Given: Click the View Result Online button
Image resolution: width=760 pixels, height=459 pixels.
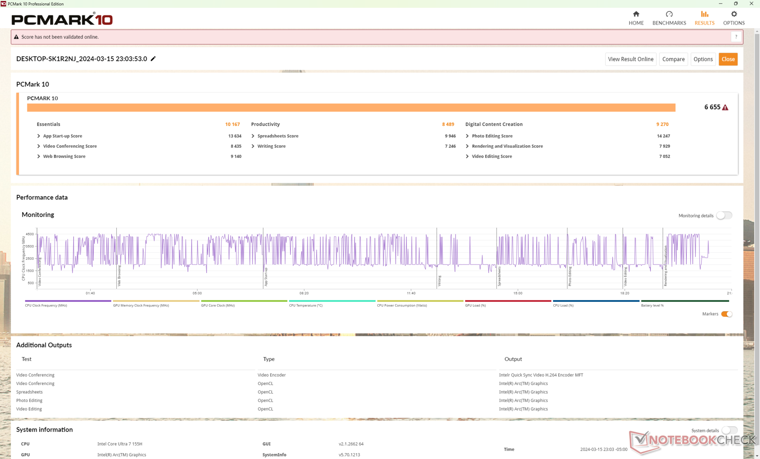Looking at the screenshot, I should pyautogui.click(x=630, y=59).
